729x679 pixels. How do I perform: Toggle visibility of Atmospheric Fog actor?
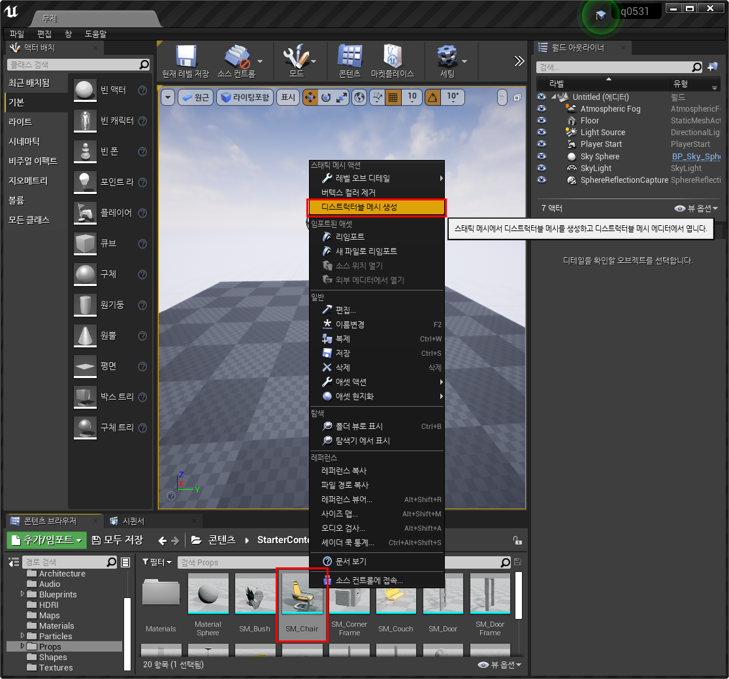pyautogui.click(x=542, y=108)
